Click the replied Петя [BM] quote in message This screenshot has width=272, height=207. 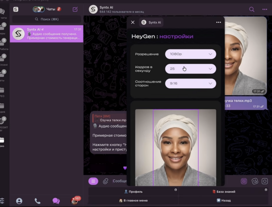tap(110, 118)
